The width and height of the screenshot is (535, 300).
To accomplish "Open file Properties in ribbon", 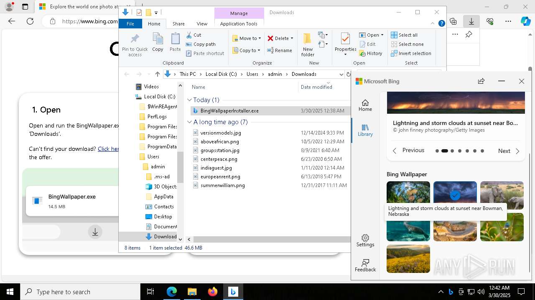I will 345,44.
